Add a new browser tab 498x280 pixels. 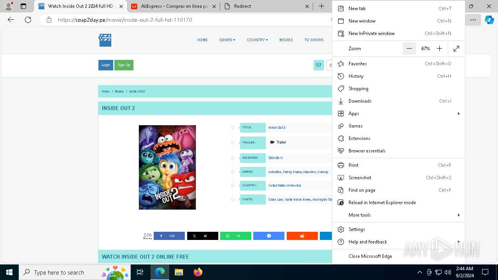click(x=321, y=6)
